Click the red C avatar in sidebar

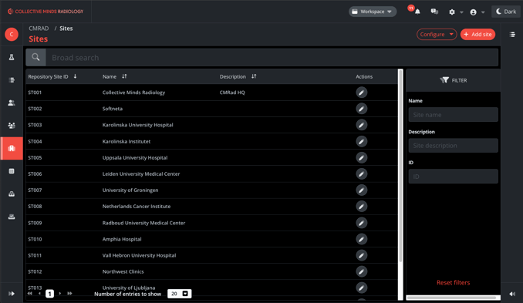12,35
